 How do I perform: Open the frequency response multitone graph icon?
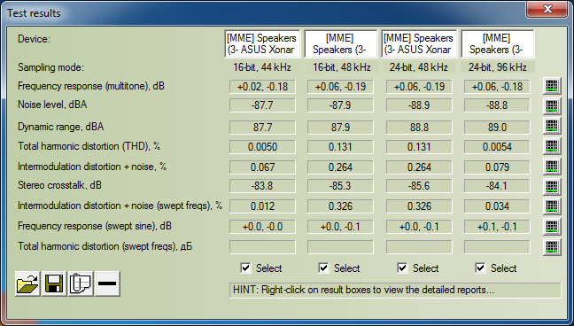click(552, 87)
